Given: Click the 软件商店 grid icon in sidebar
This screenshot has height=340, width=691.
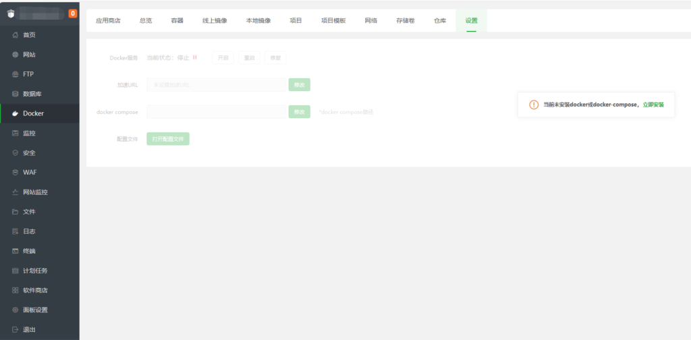Looking at the screenshot, I should click(x=16, y=290).
